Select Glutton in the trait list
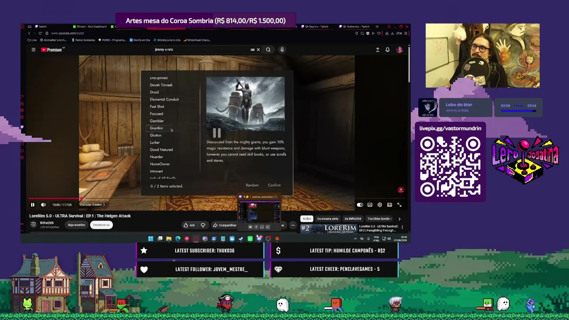569x320 pixels. point(156,135)
